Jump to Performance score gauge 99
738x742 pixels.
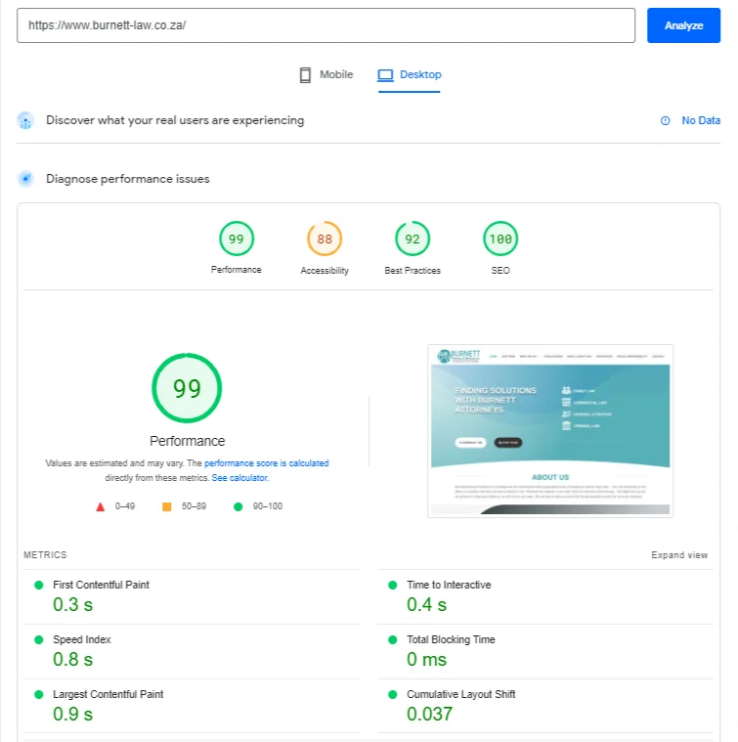click(237, 239)
